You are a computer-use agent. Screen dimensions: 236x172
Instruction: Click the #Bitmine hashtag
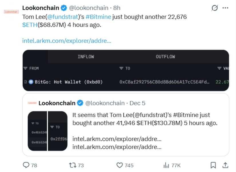[x=100, y=17]
